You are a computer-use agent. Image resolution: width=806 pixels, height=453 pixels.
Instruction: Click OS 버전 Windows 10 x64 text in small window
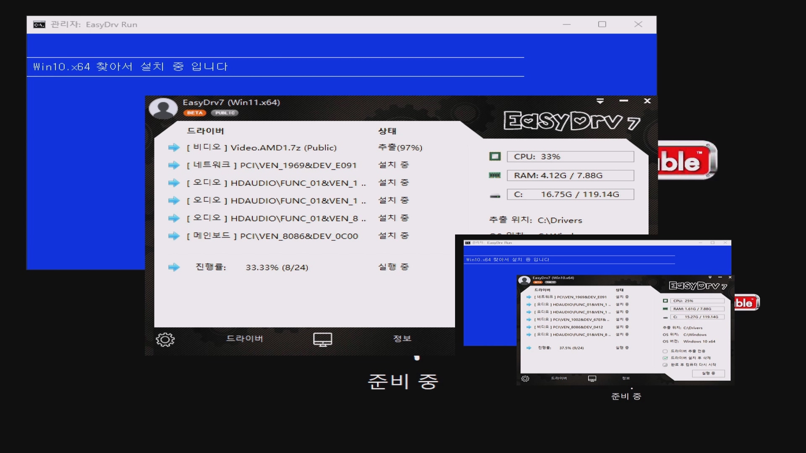(689, 341)
